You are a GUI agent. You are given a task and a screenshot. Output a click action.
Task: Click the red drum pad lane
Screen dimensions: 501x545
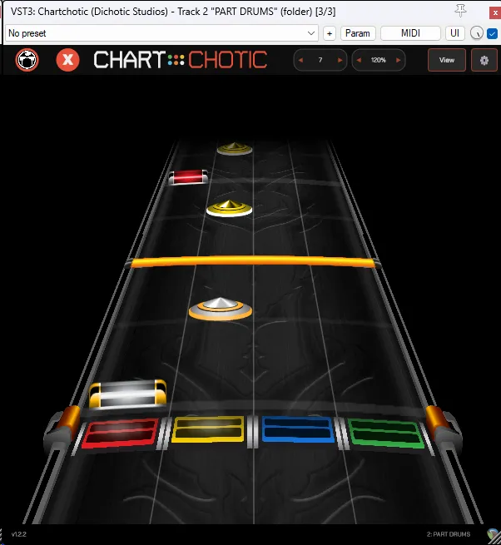[120, 433]
